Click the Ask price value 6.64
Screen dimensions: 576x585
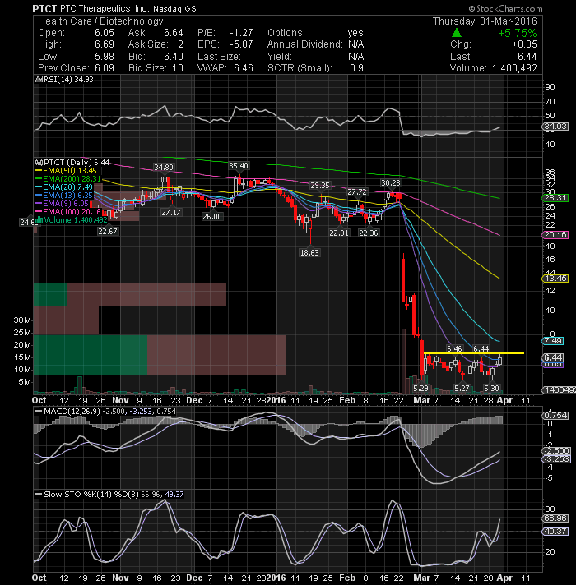(x=174, y=33)
